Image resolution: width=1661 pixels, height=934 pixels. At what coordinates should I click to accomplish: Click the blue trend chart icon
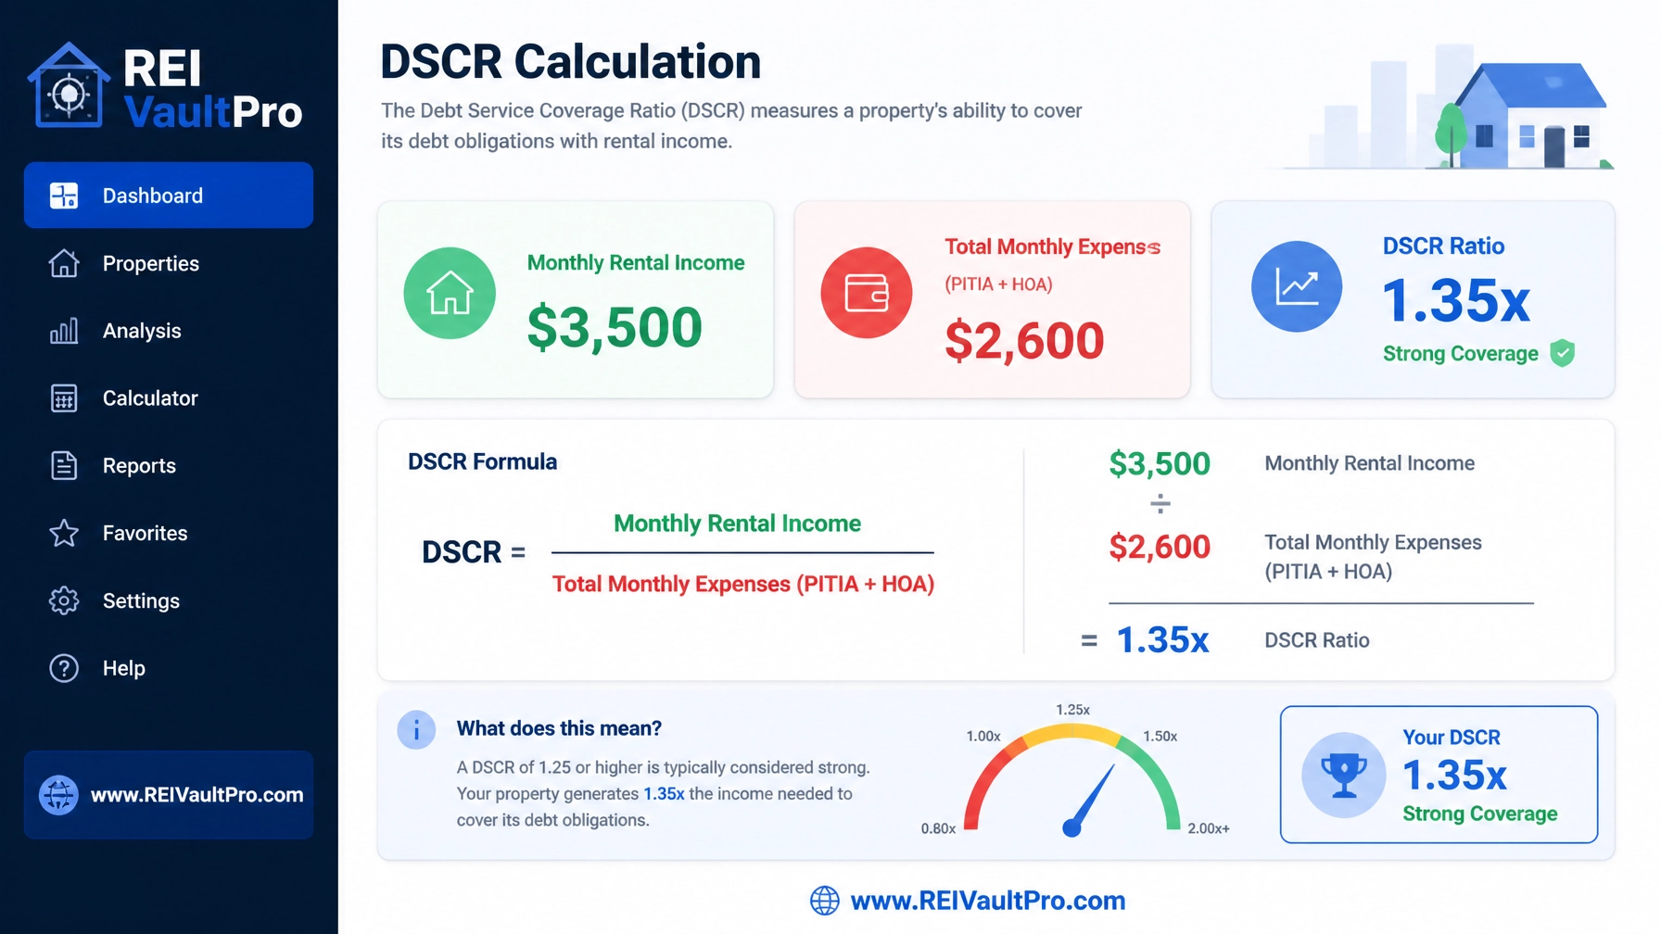[x=1297, y=286]
